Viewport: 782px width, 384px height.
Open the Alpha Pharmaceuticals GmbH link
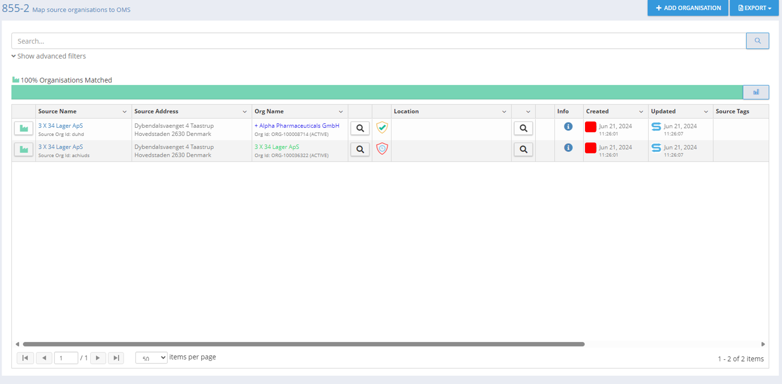(x=297, y=126)
